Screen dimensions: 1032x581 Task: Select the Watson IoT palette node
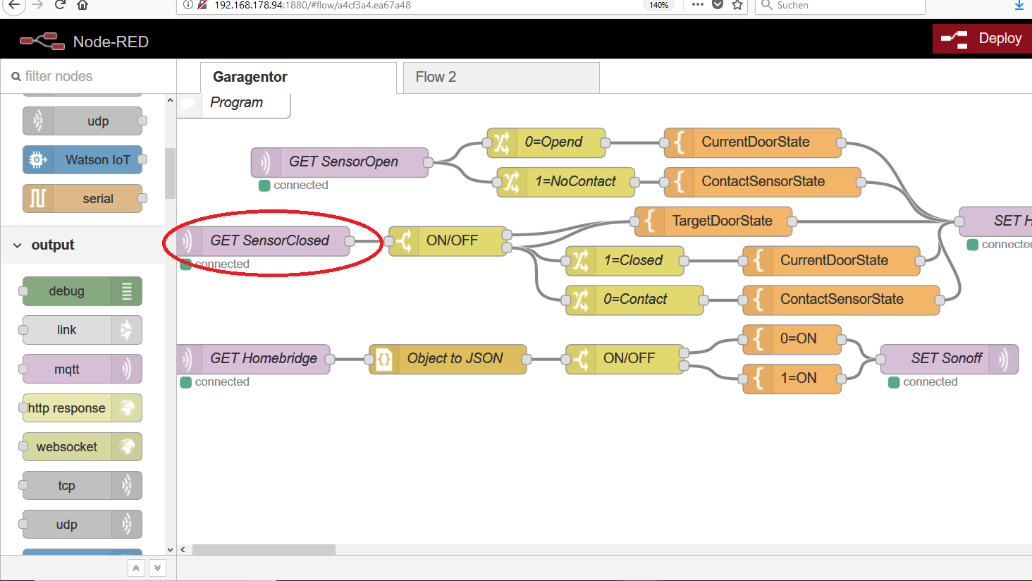point(82,160)
